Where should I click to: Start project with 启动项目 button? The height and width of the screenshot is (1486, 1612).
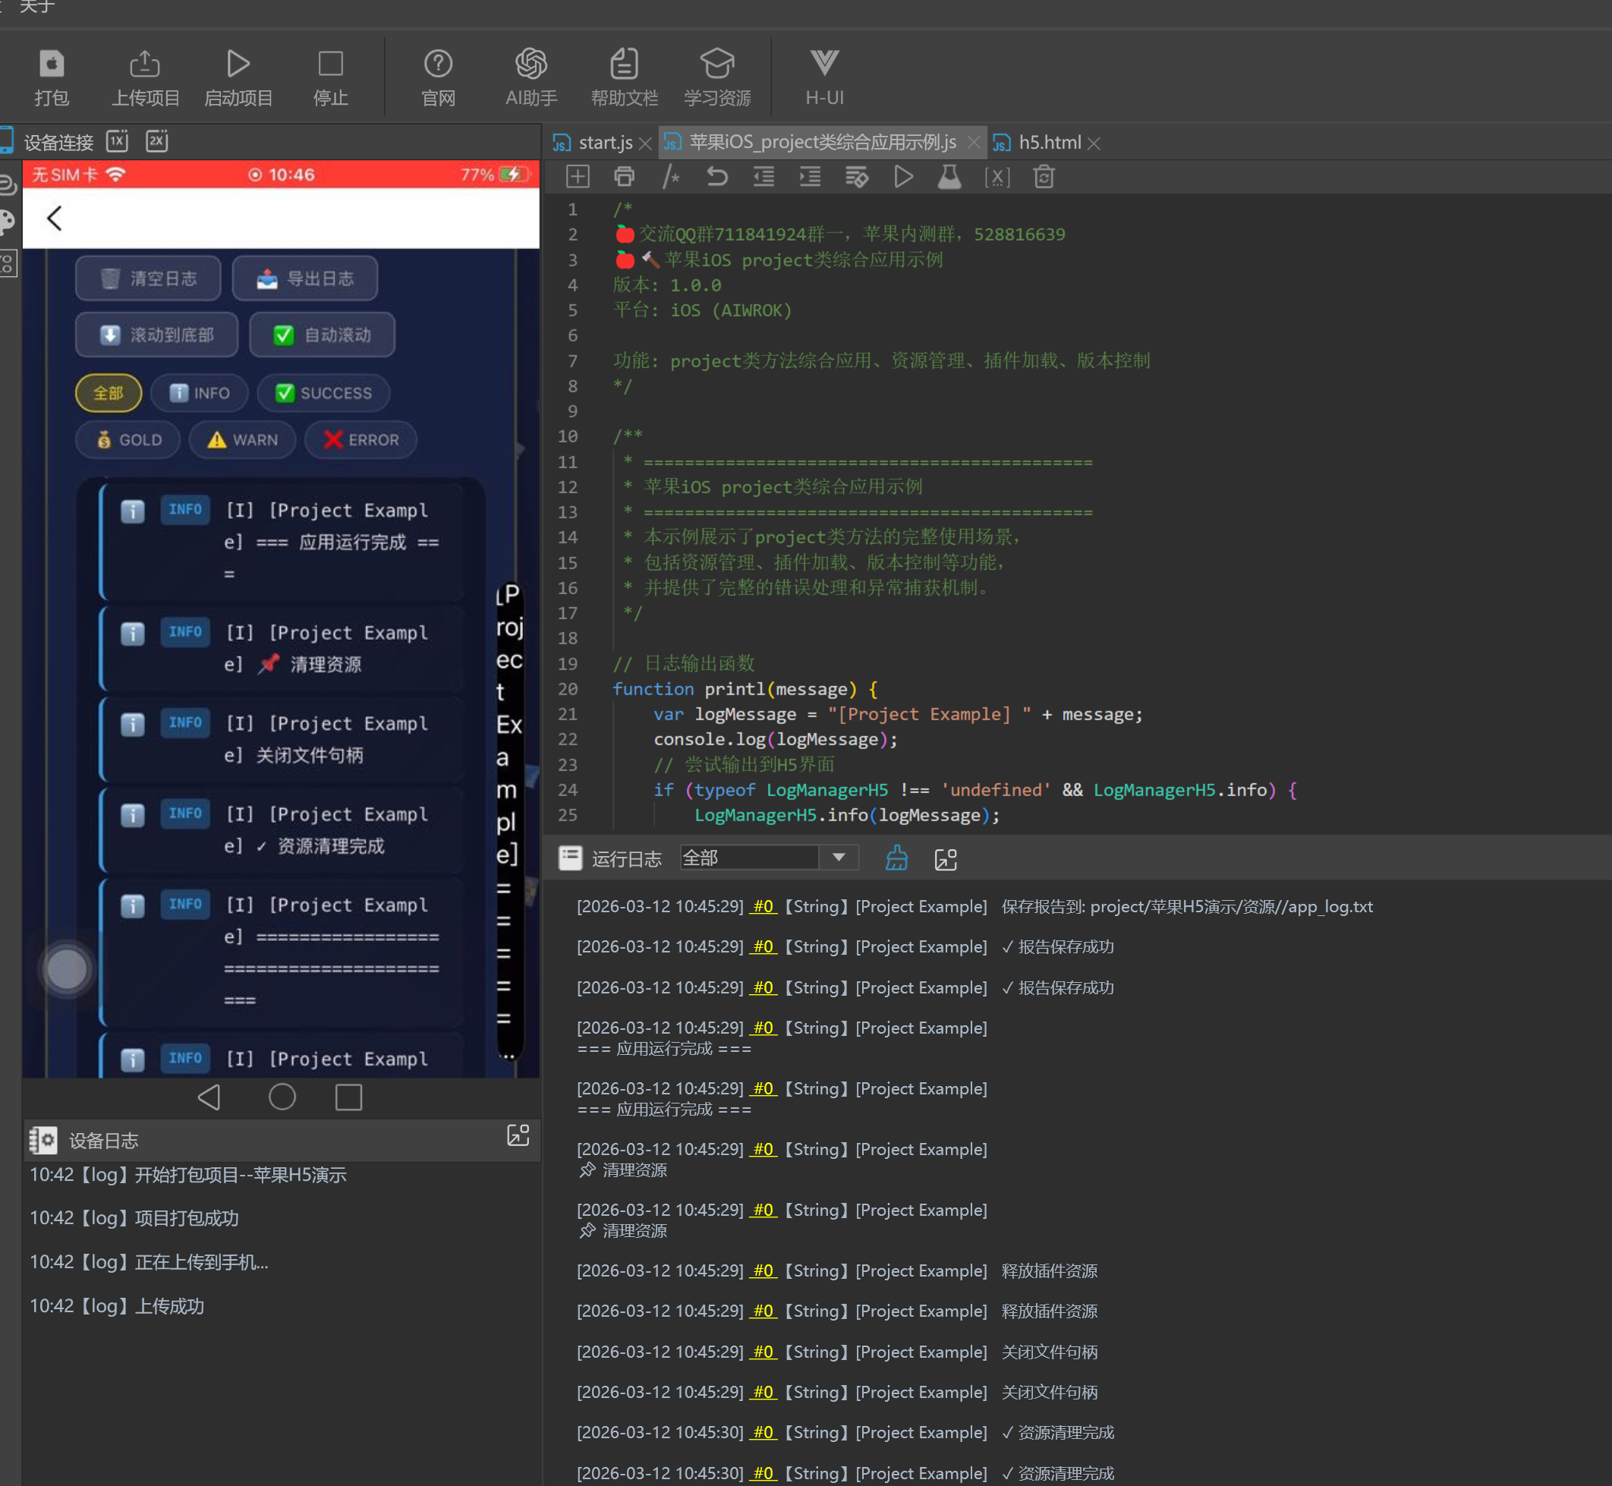coord(238,78)
